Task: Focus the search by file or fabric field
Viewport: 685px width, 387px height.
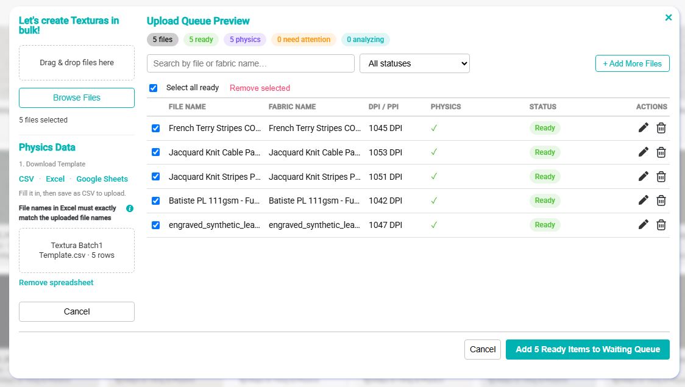Action: click(250, 63)
